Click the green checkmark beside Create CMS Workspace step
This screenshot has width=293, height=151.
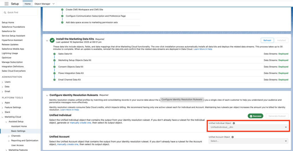[62, 9]
